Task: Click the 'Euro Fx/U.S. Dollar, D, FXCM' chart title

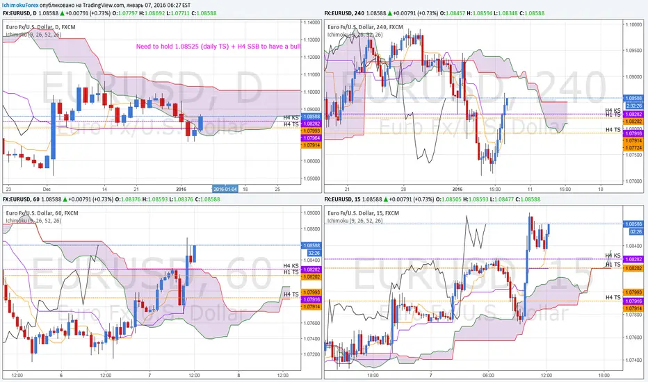Action: pyautogui.click(x=40, y=27)
